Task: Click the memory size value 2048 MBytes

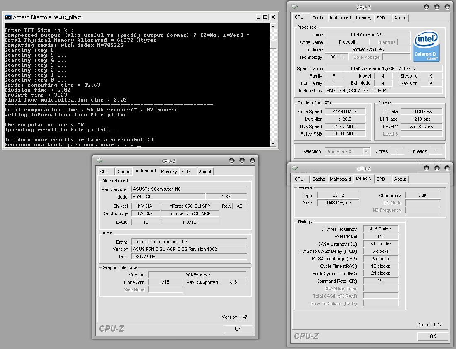Action: (337, 203)
